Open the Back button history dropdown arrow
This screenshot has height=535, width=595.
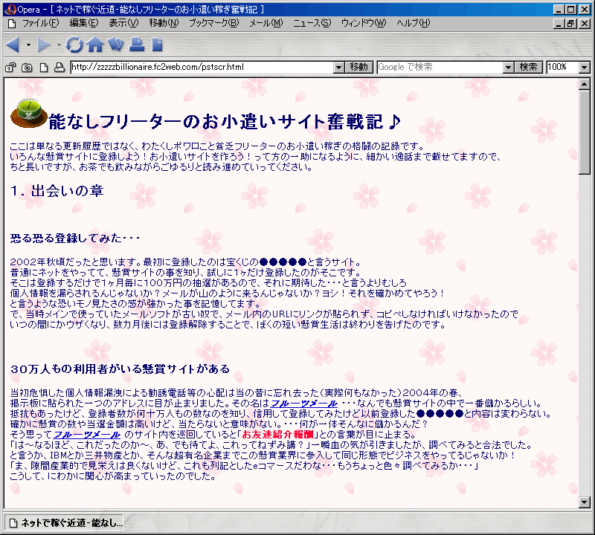(x=28, y=45)
